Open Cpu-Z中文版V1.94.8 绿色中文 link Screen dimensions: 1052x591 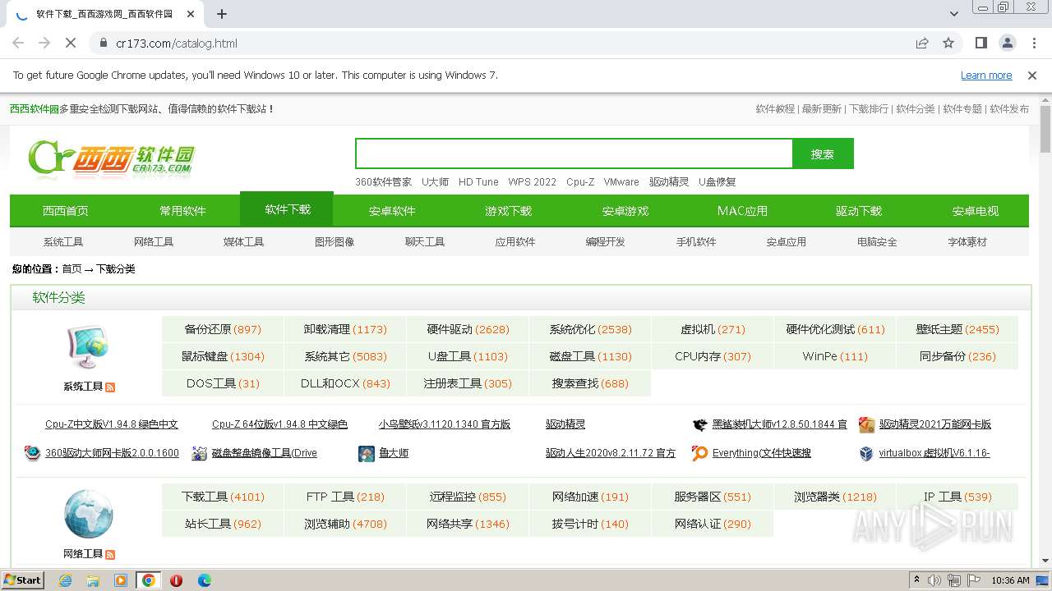click(112, 424)
